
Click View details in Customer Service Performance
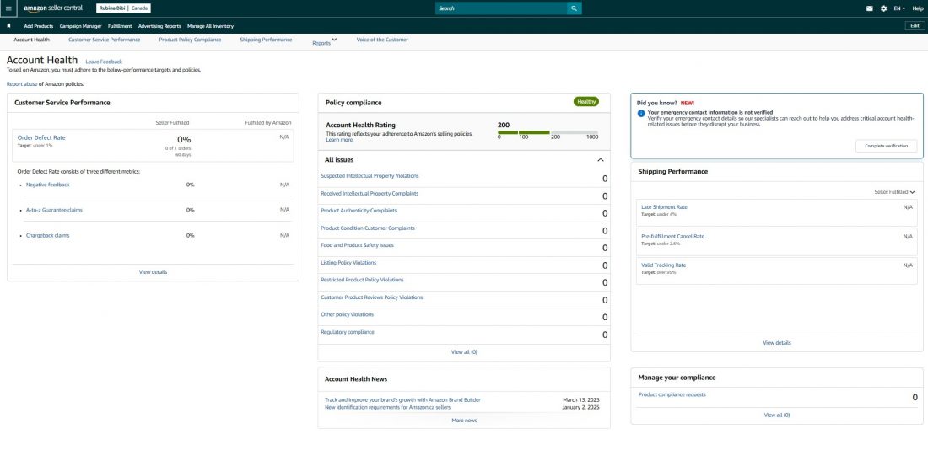(x=153, y=272)
